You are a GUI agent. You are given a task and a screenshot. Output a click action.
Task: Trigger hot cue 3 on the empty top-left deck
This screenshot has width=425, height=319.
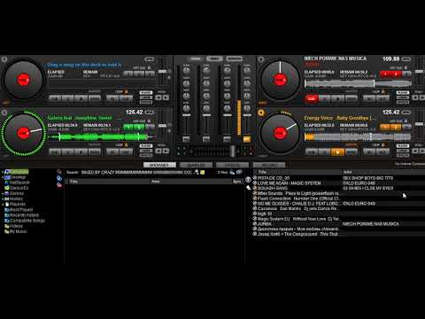(150, 74)
